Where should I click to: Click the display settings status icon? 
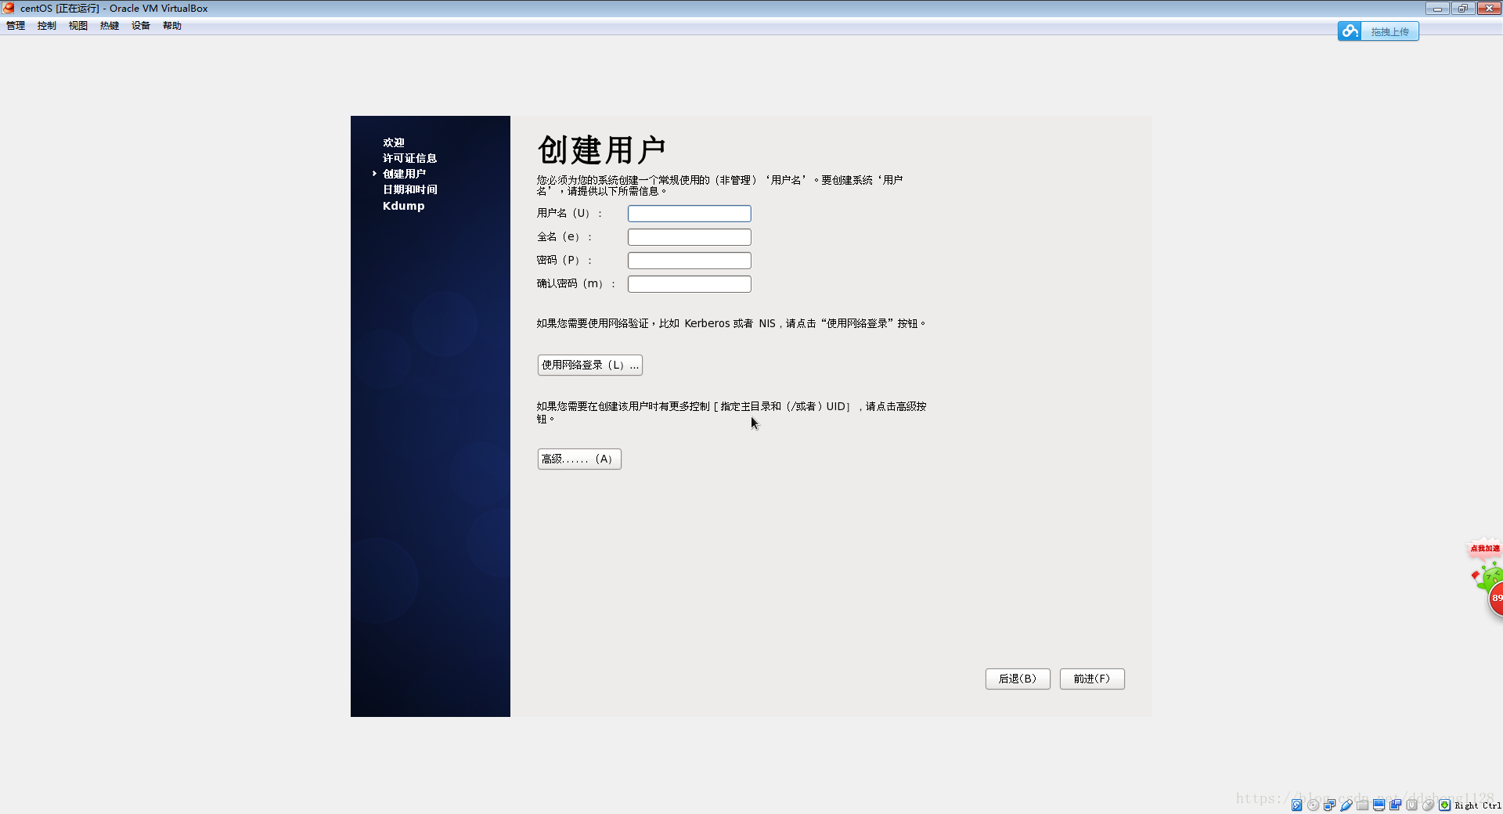[1379, 805]
